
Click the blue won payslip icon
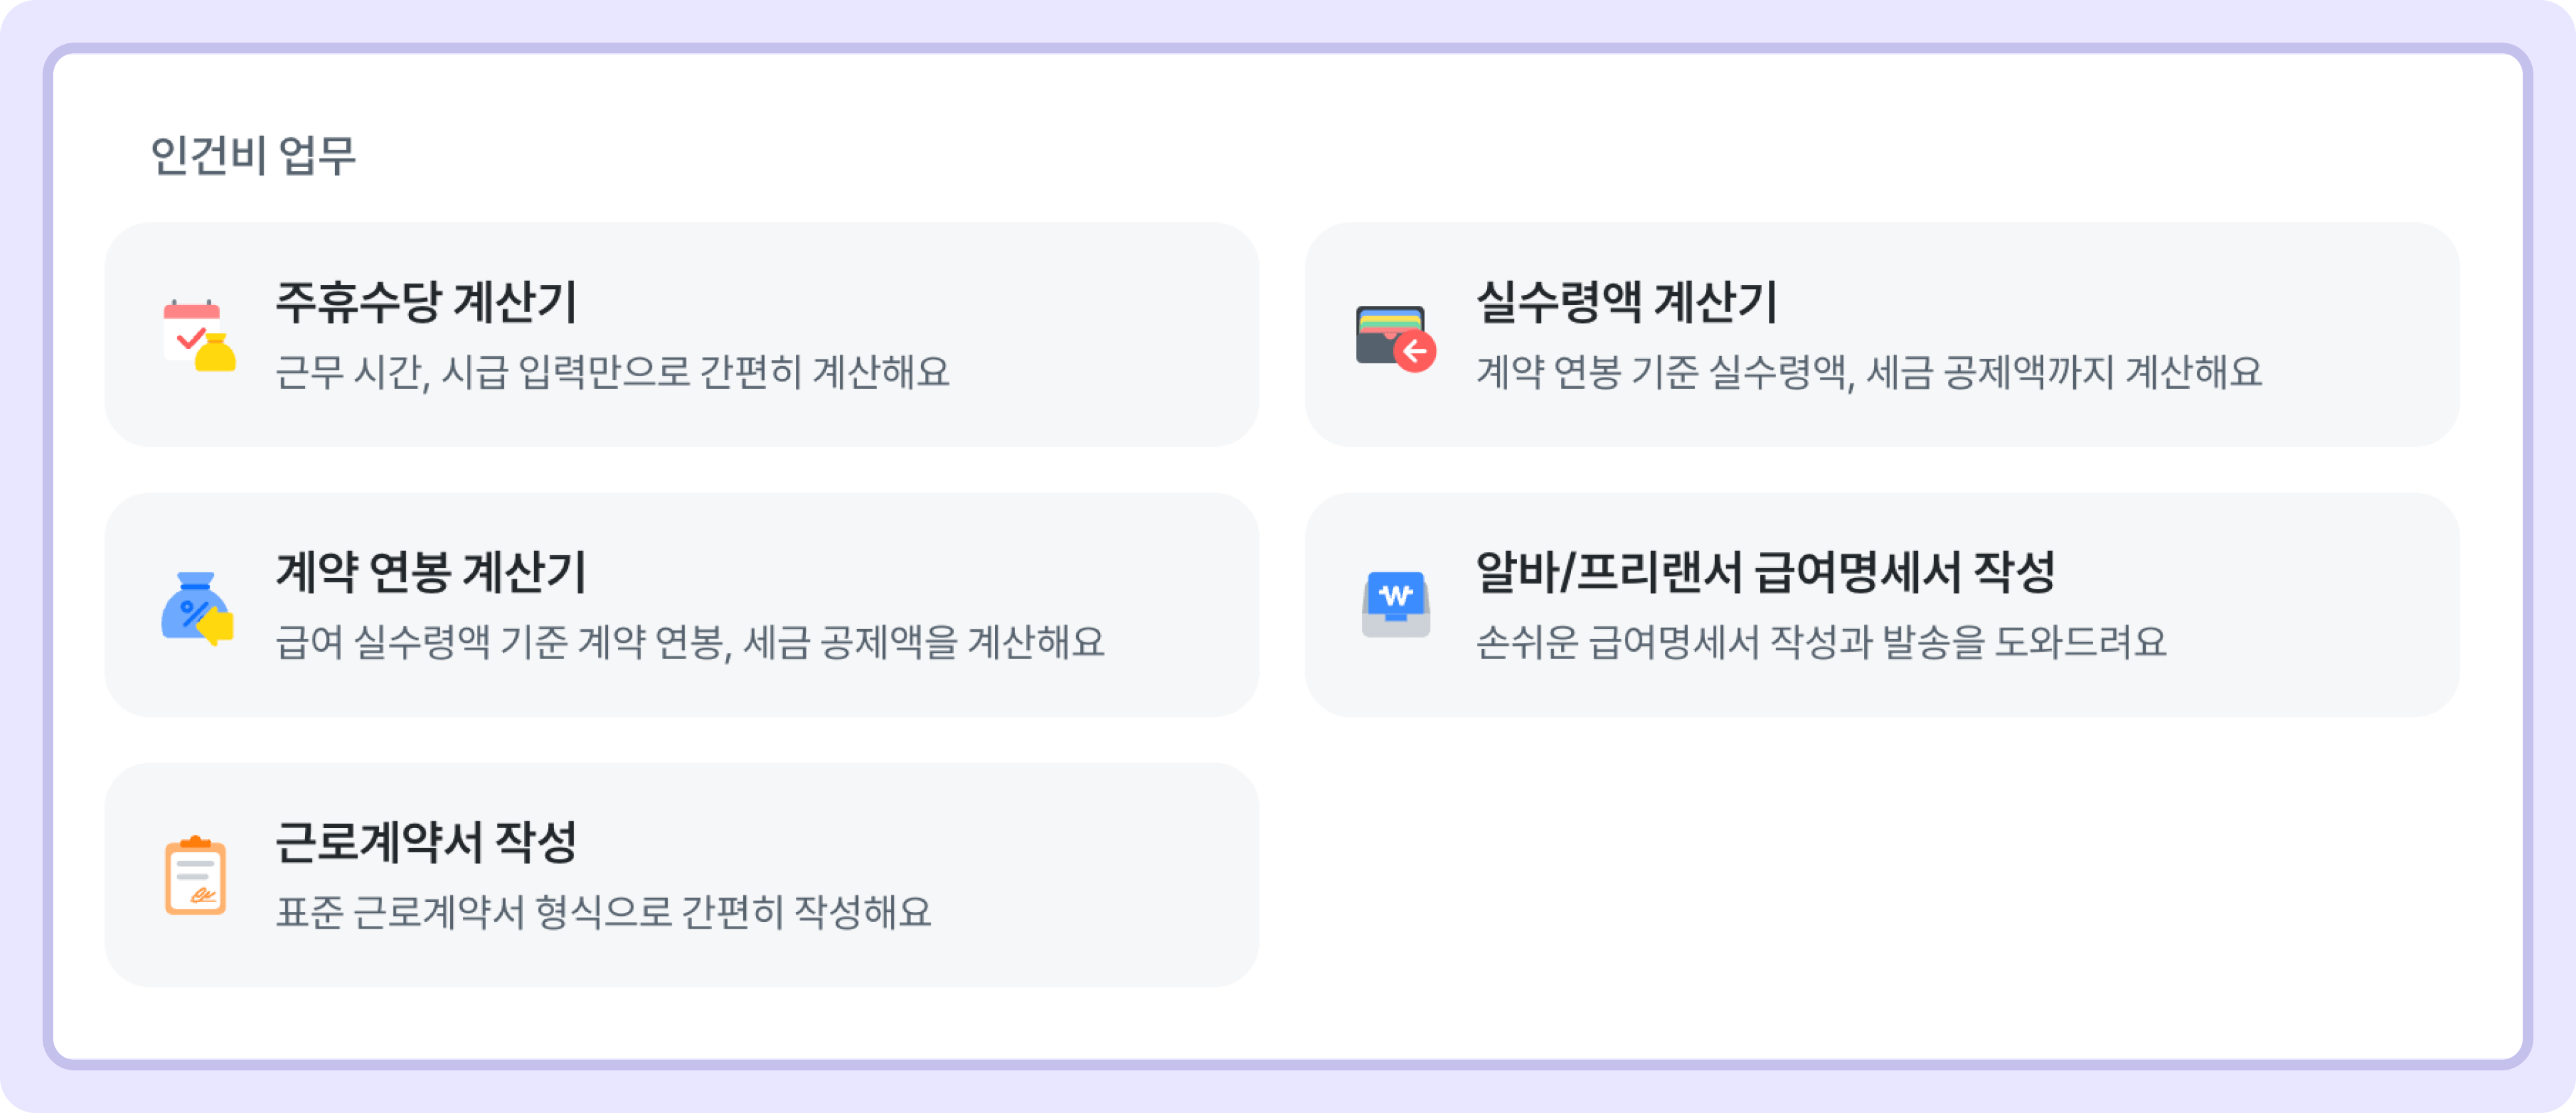[x=1396, y=604]
